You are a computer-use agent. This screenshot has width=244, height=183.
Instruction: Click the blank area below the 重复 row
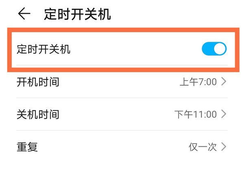[122, 171]
